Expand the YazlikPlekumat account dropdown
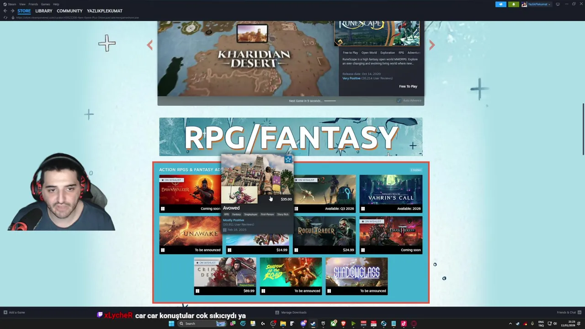585x329 pixels. click(537, 4)
